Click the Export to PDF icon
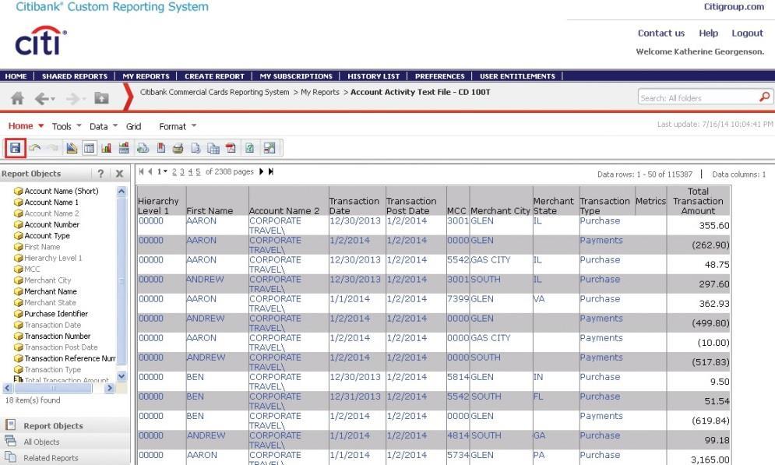The width and height of the screenshot is (775, 465). tap(231, 148)
